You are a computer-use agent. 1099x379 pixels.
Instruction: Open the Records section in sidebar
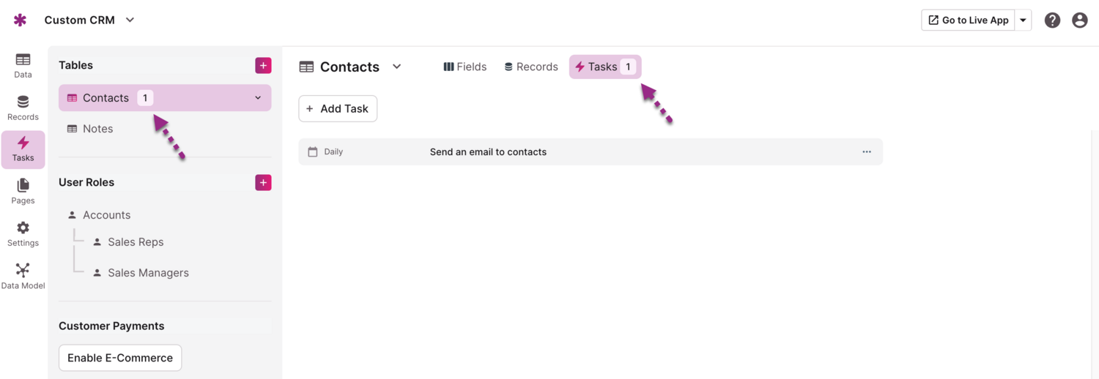pos(23,108)
